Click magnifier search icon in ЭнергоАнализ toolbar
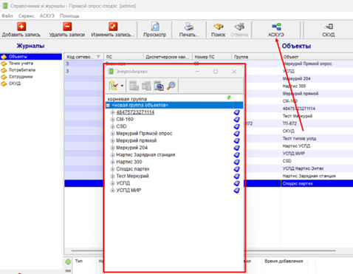 click(171, 86)
